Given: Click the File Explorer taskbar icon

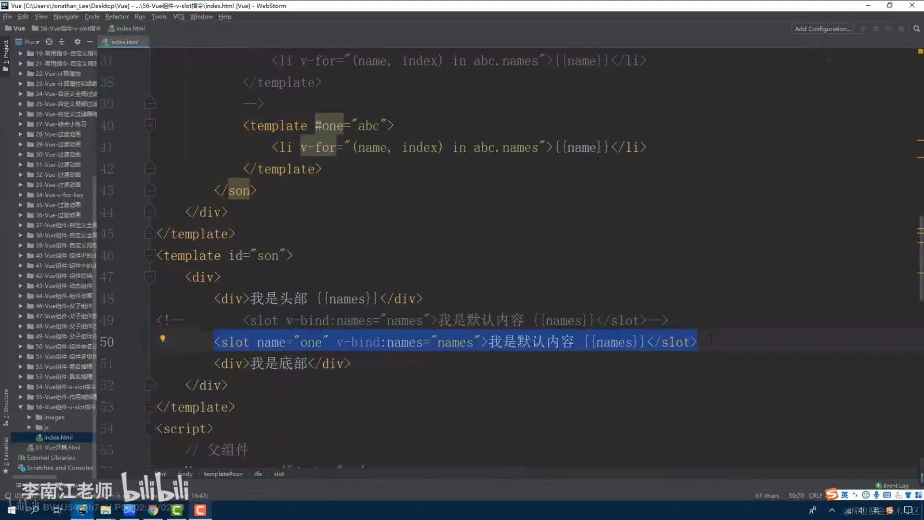Looking at the screenshot, I should coord(106,510).
